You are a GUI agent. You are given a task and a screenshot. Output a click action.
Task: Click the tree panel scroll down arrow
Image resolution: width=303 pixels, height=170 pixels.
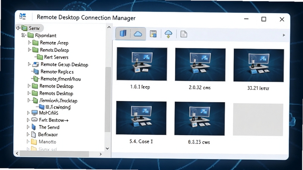(x=108, y=148)
